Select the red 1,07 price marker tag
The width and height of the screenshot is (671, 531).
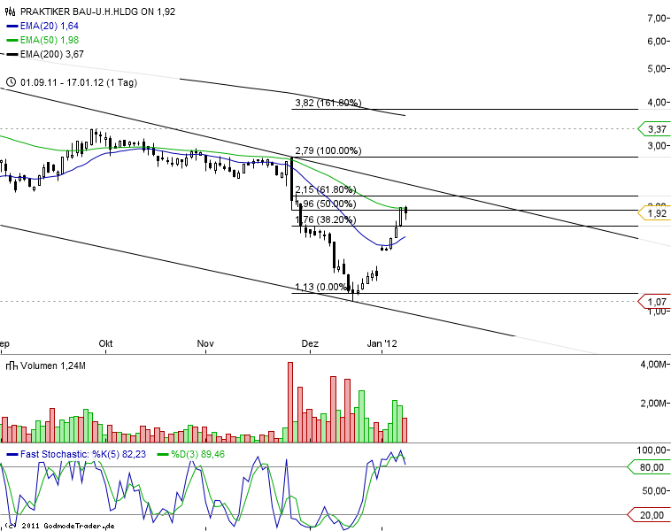tap(653, 302)
